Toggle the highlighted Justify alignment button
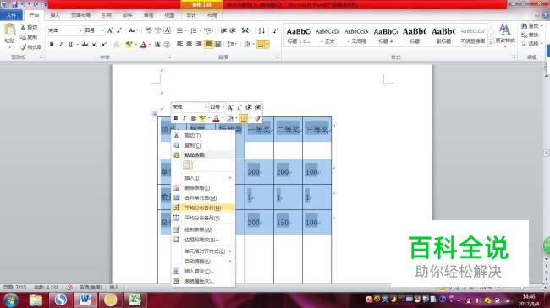This screenshot has width=550, height=308. pos(208,44)
